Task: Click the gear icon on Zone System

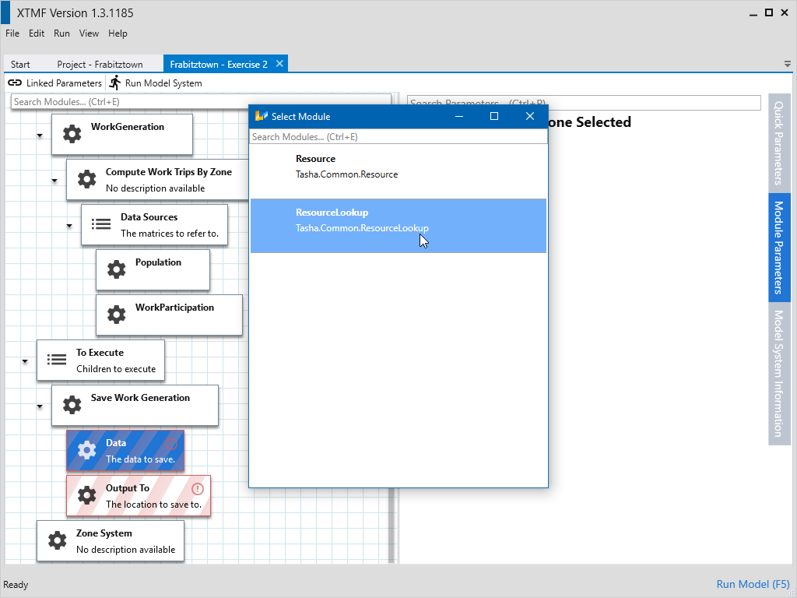Action: (x=57, y=540)
